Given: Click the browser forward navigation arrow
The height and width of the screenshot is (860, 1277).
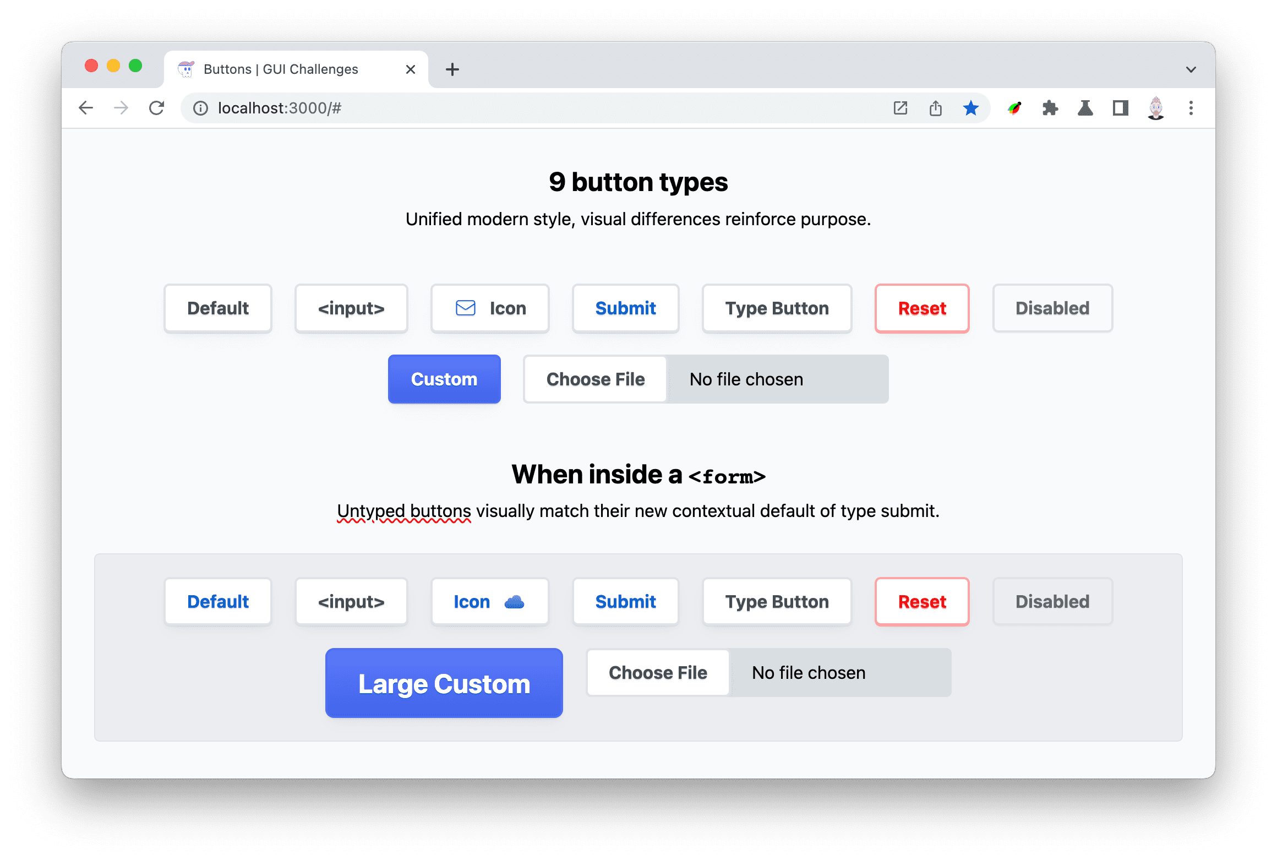Looking at the screenshot, I should coord(120,107).
